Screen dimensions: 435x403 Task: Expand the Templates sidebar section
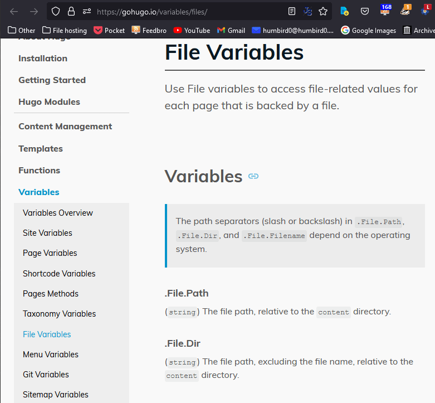(x=41, y=149)
